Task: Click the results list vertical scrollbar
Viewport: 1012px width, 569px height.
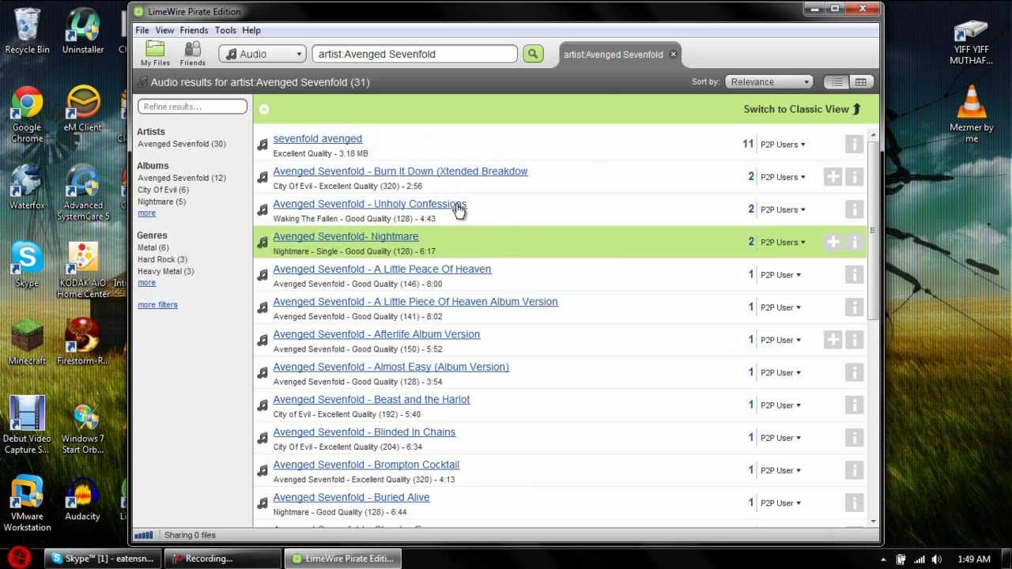Action: coord(873,229)
